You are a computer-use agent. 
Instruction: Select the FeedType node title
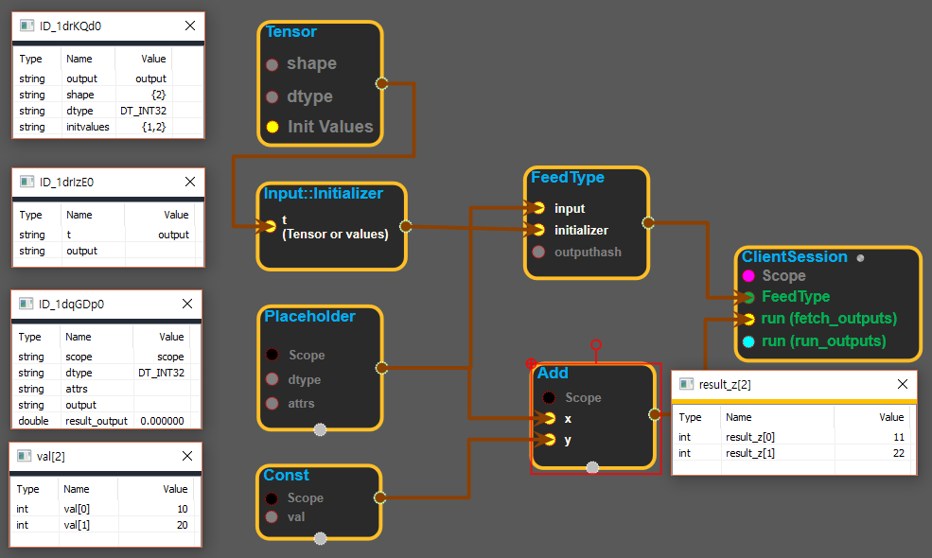point(567,177)
